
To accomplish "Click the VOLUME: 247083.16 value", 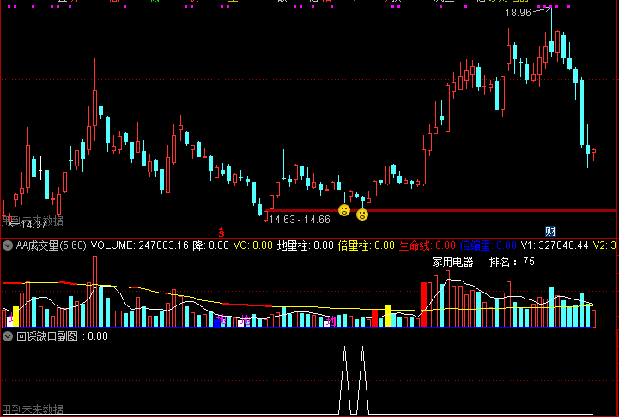I will point(140,245).
